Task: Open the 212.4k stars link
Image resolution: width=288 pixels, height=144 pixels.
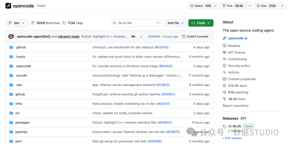Action: (x=238, y=86)
